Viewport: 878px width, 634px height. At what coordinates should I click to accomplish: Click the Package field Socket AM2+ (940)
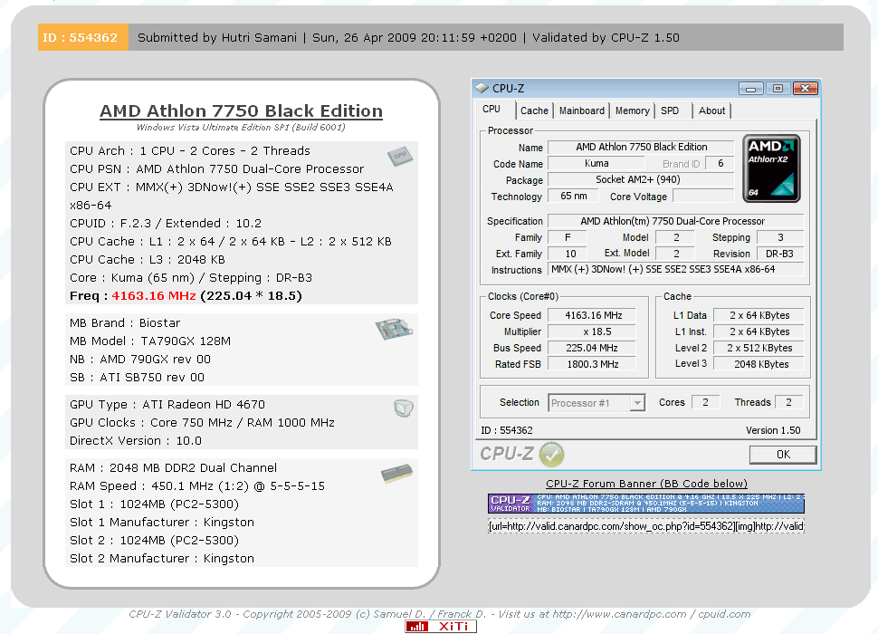tap(641, 179)
